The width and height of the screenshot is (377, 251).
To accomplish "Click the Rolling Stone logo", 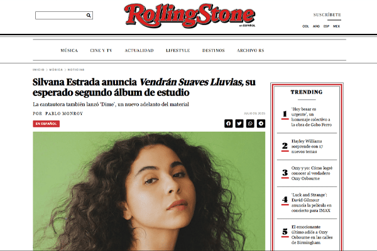I will pos(190,16).
